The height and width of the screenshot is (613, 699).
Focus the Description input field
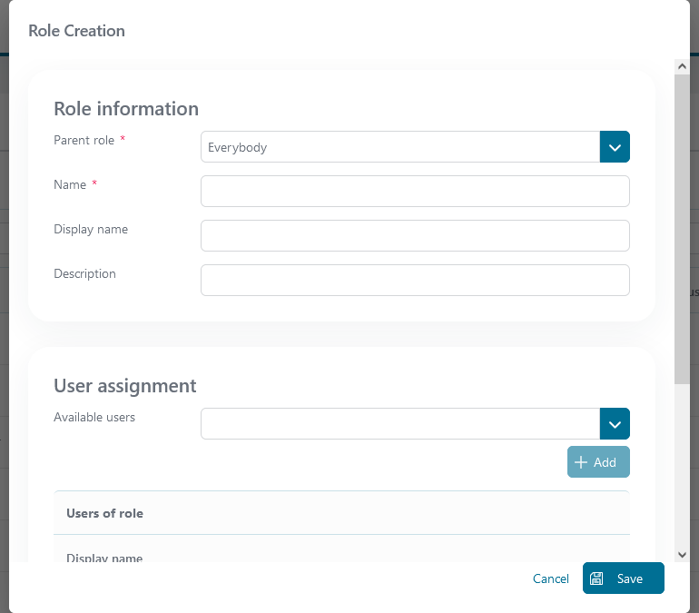[415, 281]
